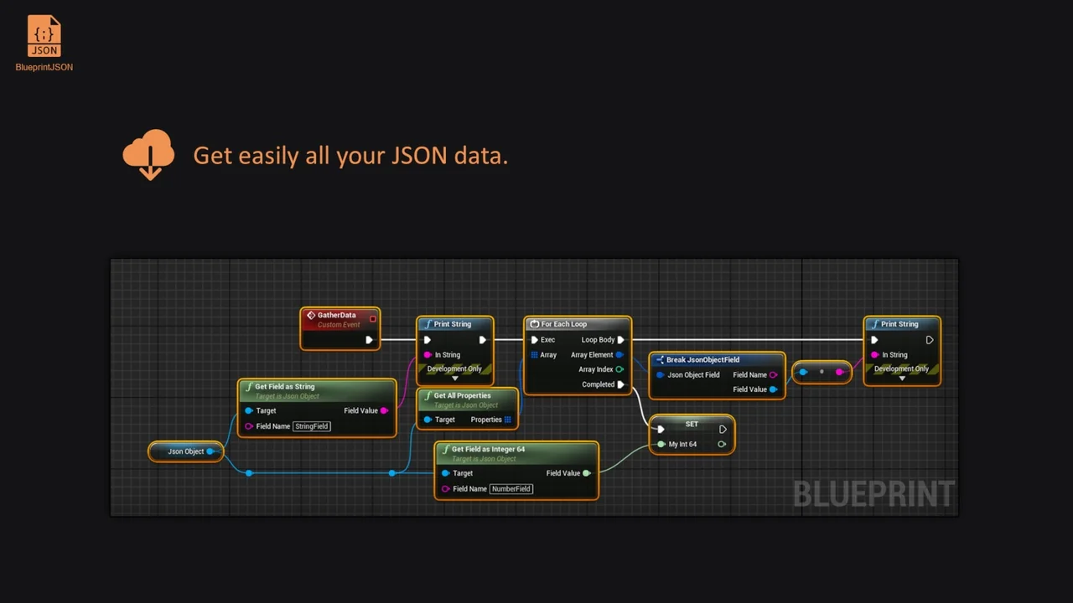This screenshot has width=1073, height=603.
Task: Click the Properties grid pin on Get All Properties
Action: [x=509, y=420]
